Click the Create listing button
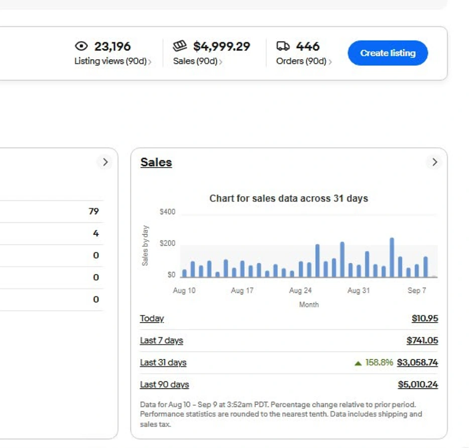 (388, 53)
